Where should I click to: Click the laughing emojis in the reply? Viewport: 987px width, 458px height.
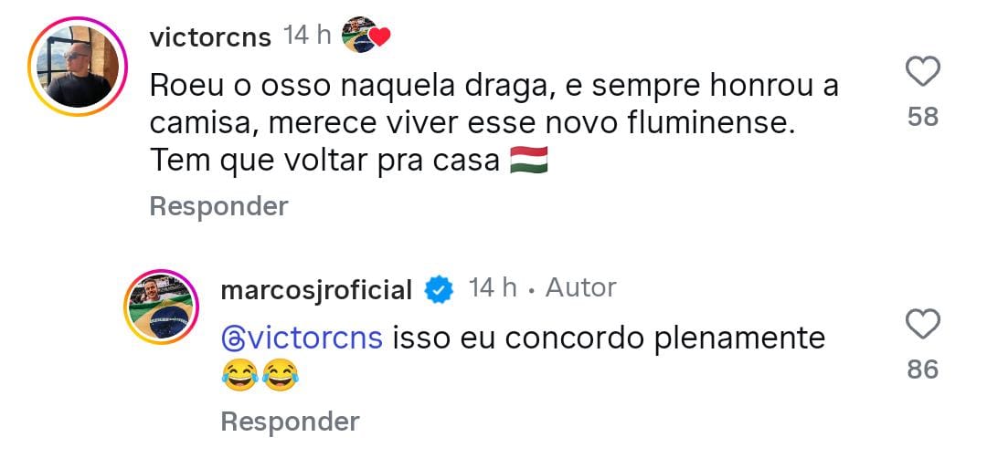pos(260,375)
